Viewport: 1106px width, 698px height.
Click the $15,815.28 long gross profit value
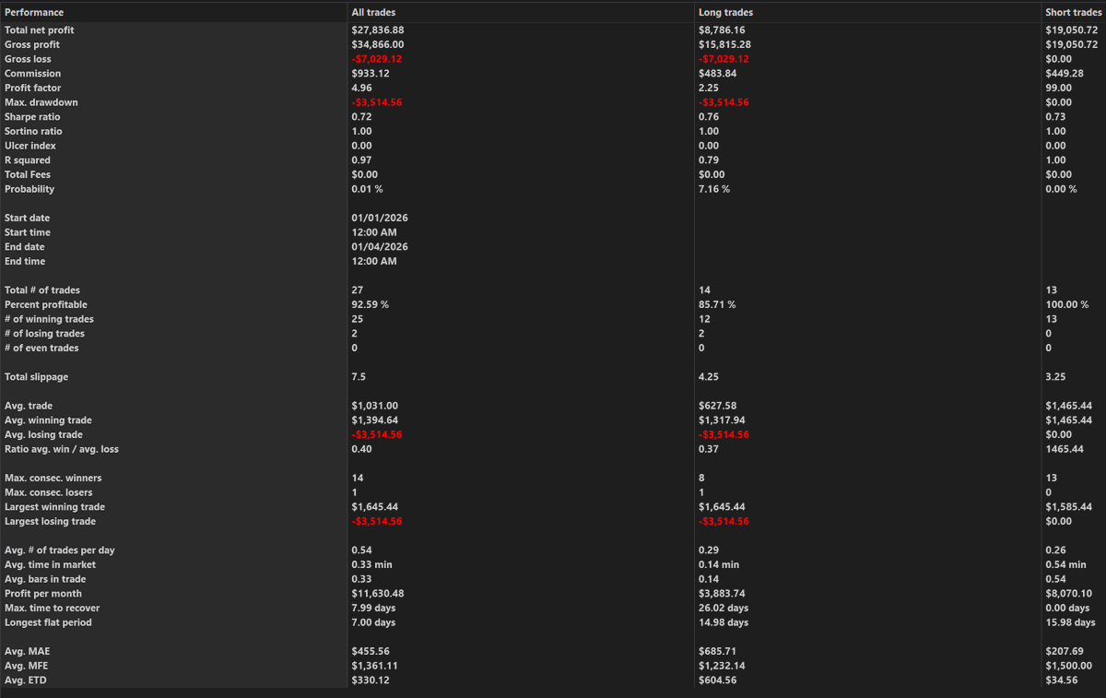tap(725, 44)
